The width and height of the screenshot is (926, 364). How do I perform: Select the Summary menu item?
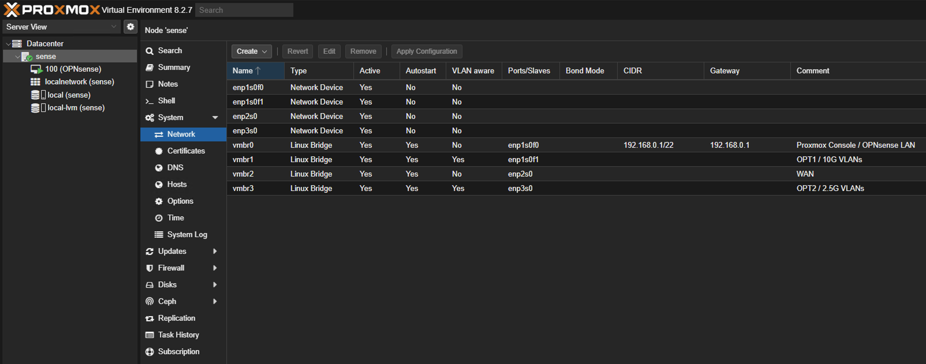point(174,67)
